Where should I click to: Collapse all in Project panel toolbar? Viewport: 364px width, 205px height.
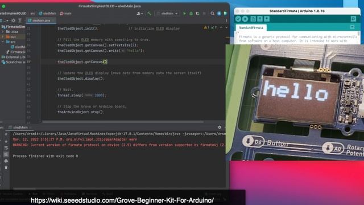click(20, 20)
